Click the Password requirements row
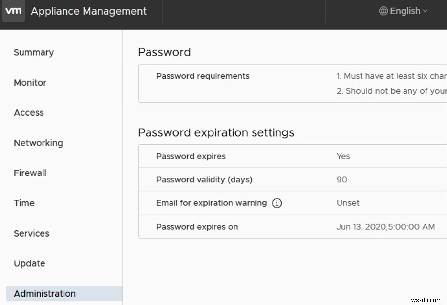 202,76
